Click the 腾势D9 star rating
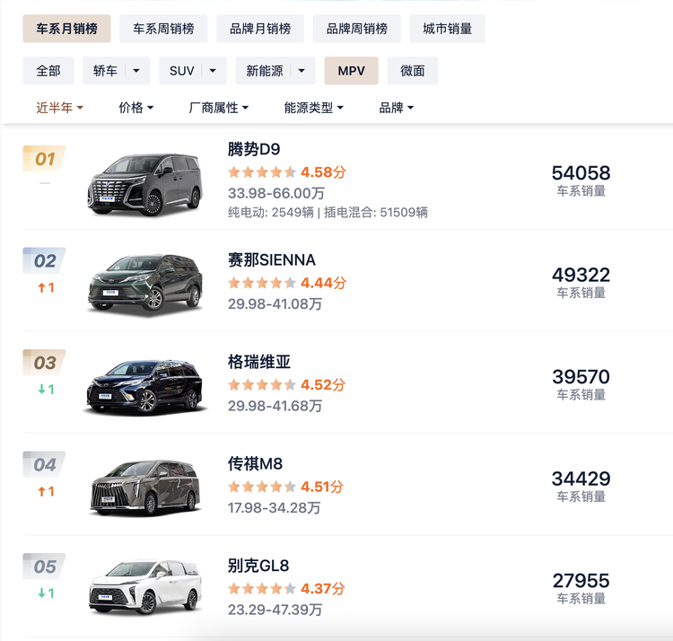The image size is (673, 641). click(x=262, y=172)
